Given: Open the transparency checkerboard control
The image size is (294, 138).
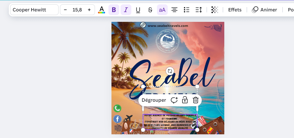Looking at the screenshot, I should point(215,10).
